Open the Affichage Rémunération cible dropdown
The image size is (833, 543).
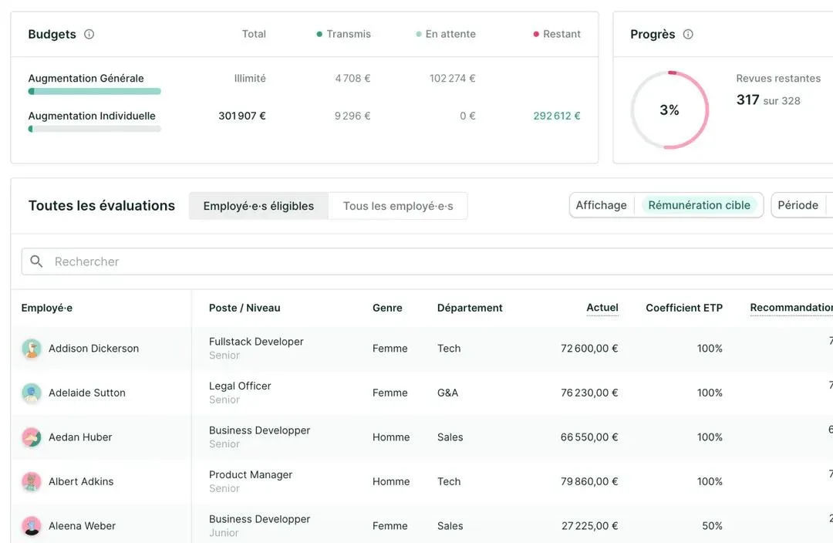666,205
